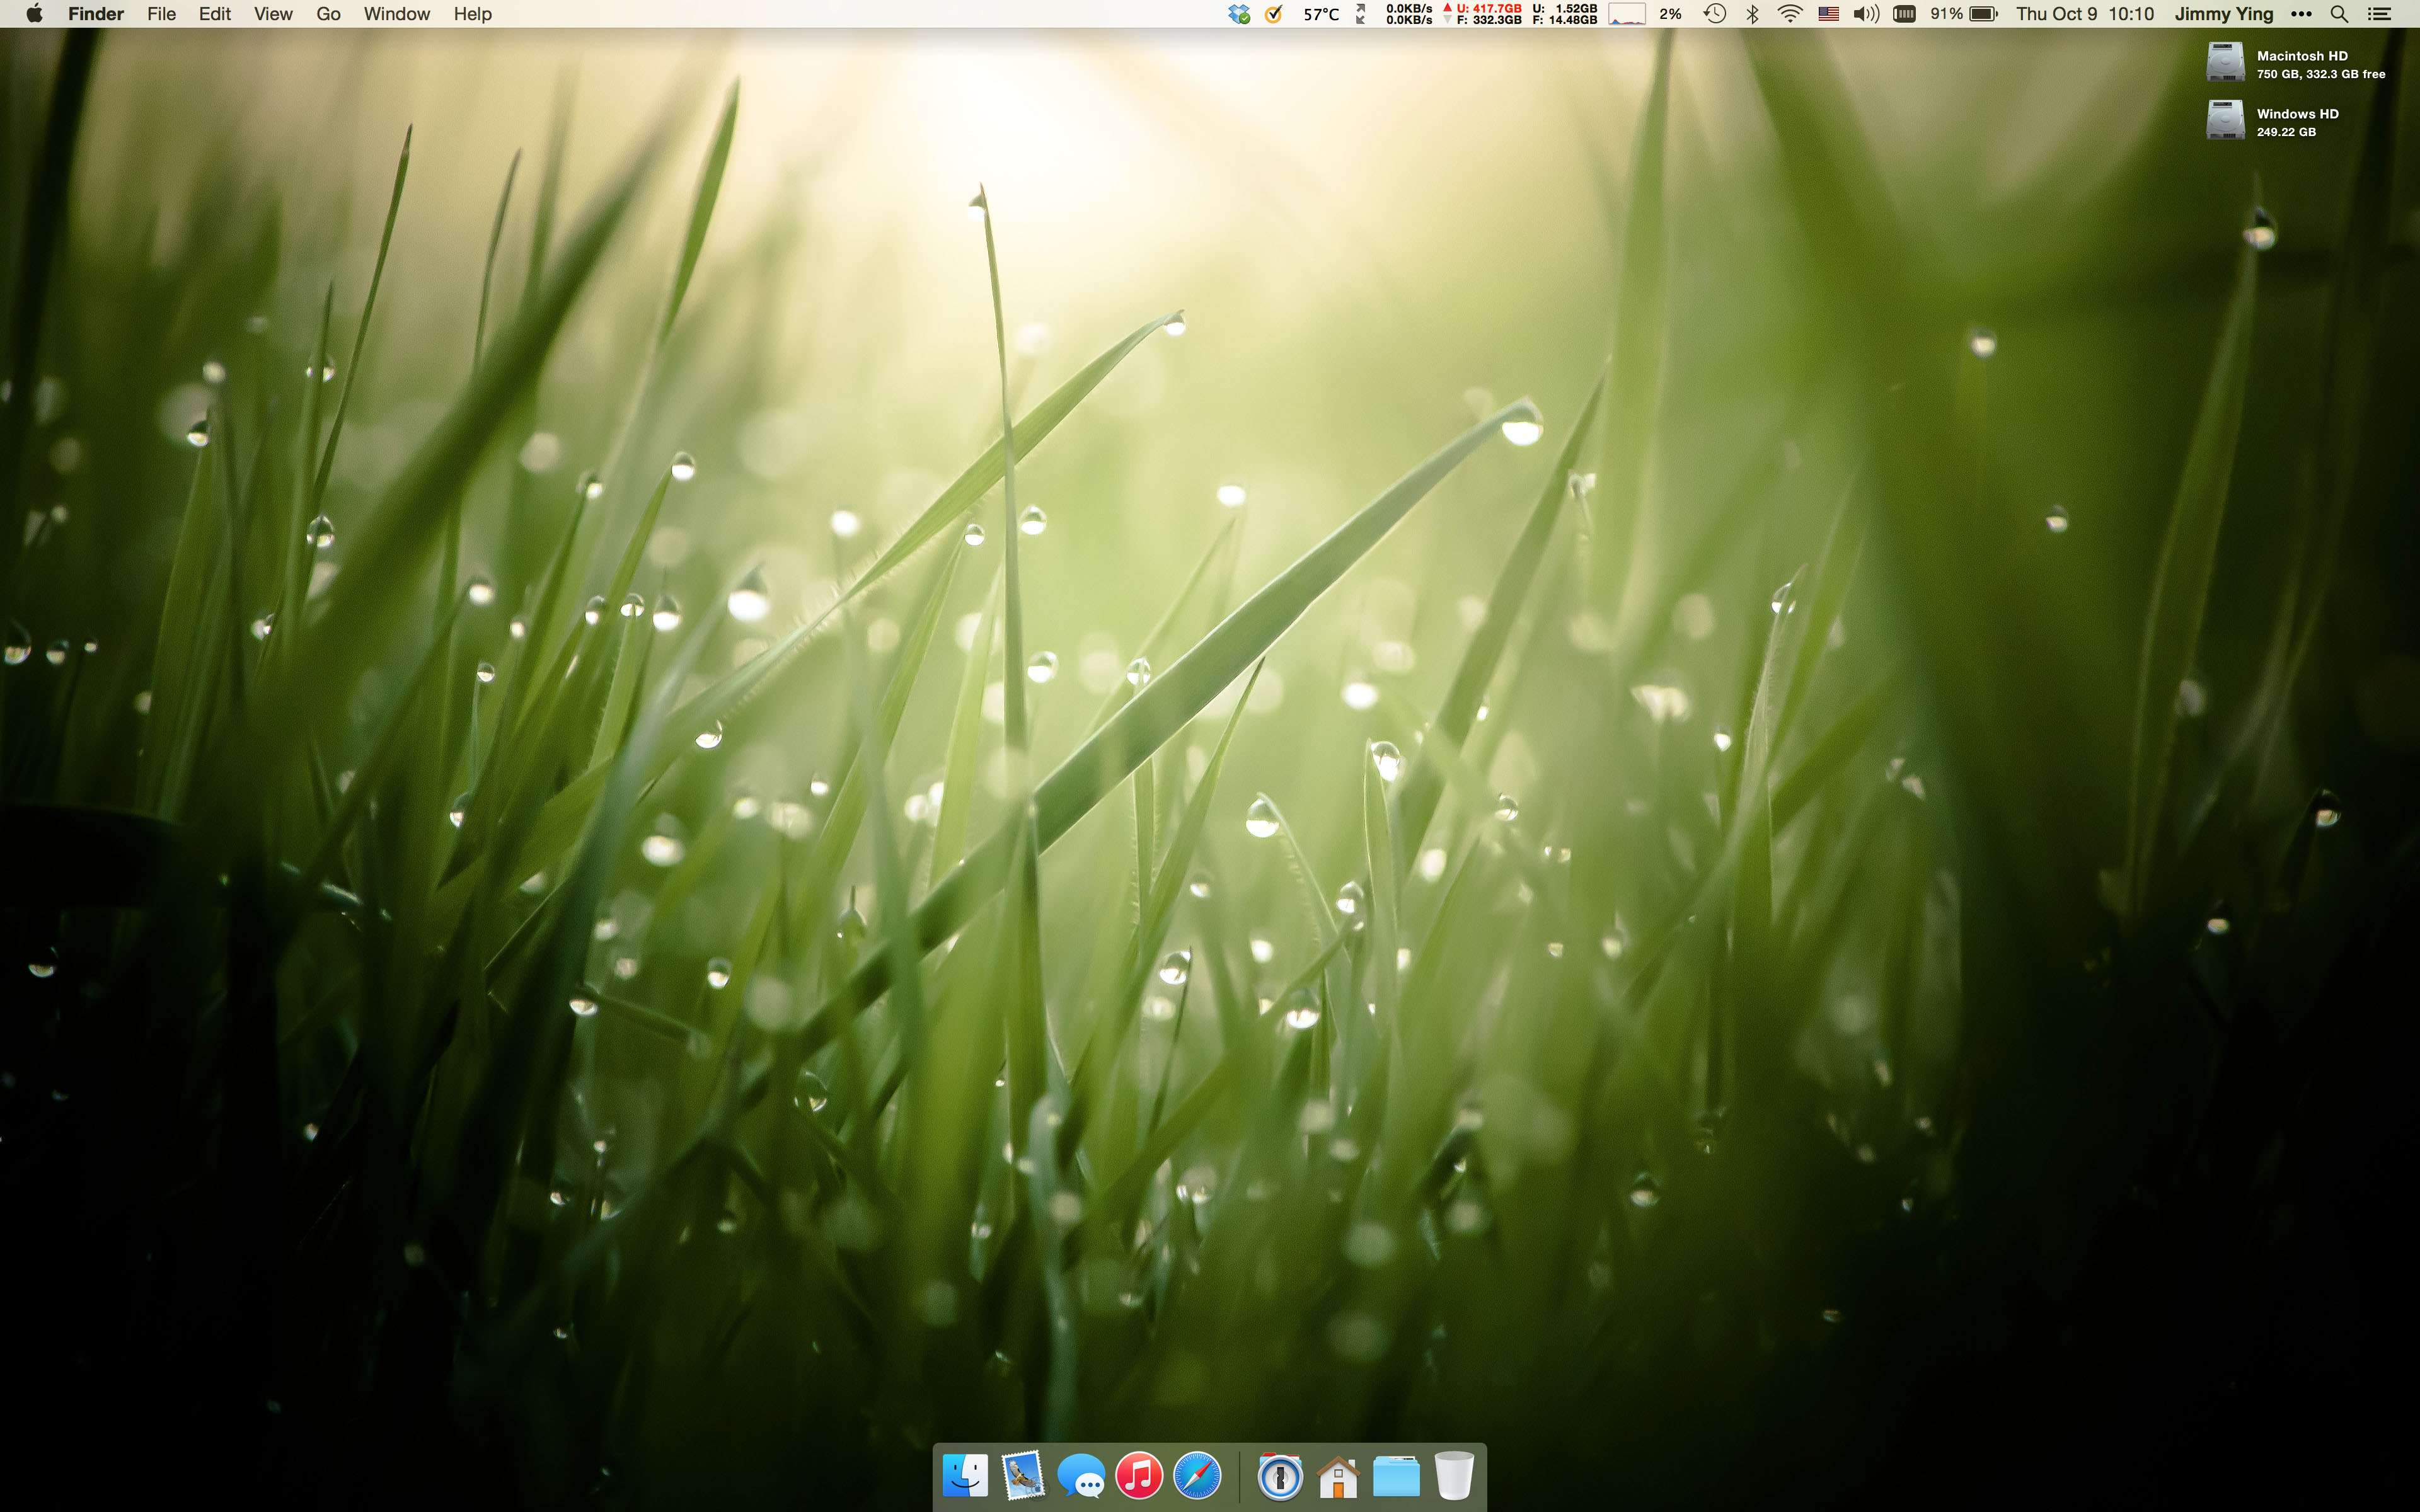The image size is (2420, 1512).
Task: Open the US flag input source menu
Action: (x=1828, y=14)
